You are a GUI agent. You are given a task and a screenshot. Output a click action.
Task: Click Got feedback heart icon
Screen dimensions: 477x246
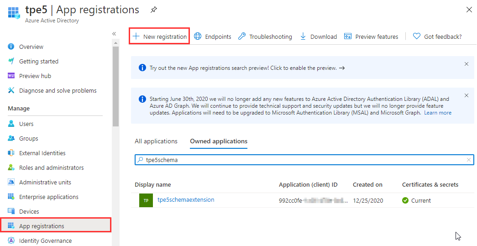point(416,37)
